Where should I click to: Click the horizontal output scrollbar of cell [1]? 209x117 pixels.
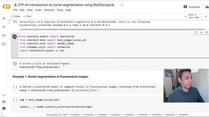(113, 30)
